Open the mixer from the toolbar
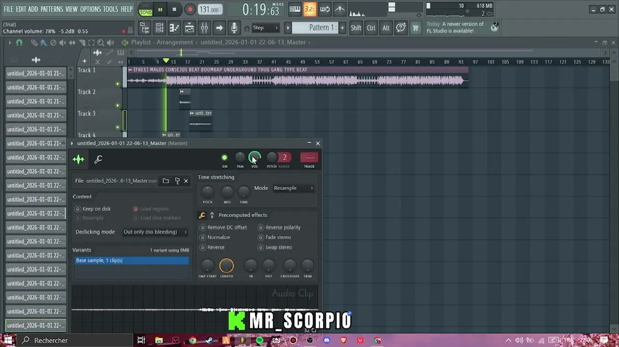 204,28
